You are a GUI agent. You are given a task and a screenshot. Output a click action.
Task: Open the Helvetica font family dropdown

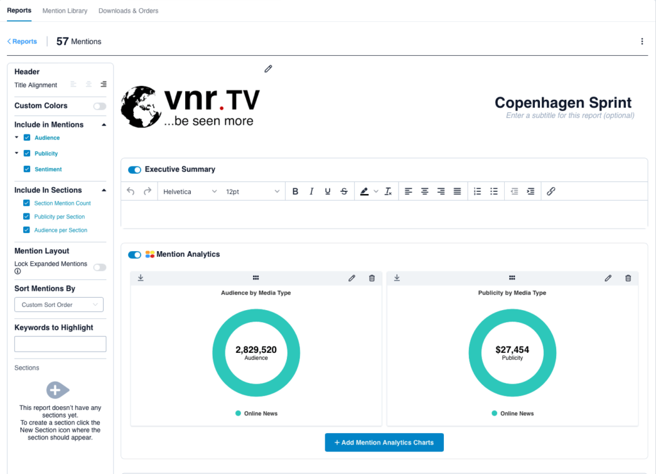tap(190, 192)
